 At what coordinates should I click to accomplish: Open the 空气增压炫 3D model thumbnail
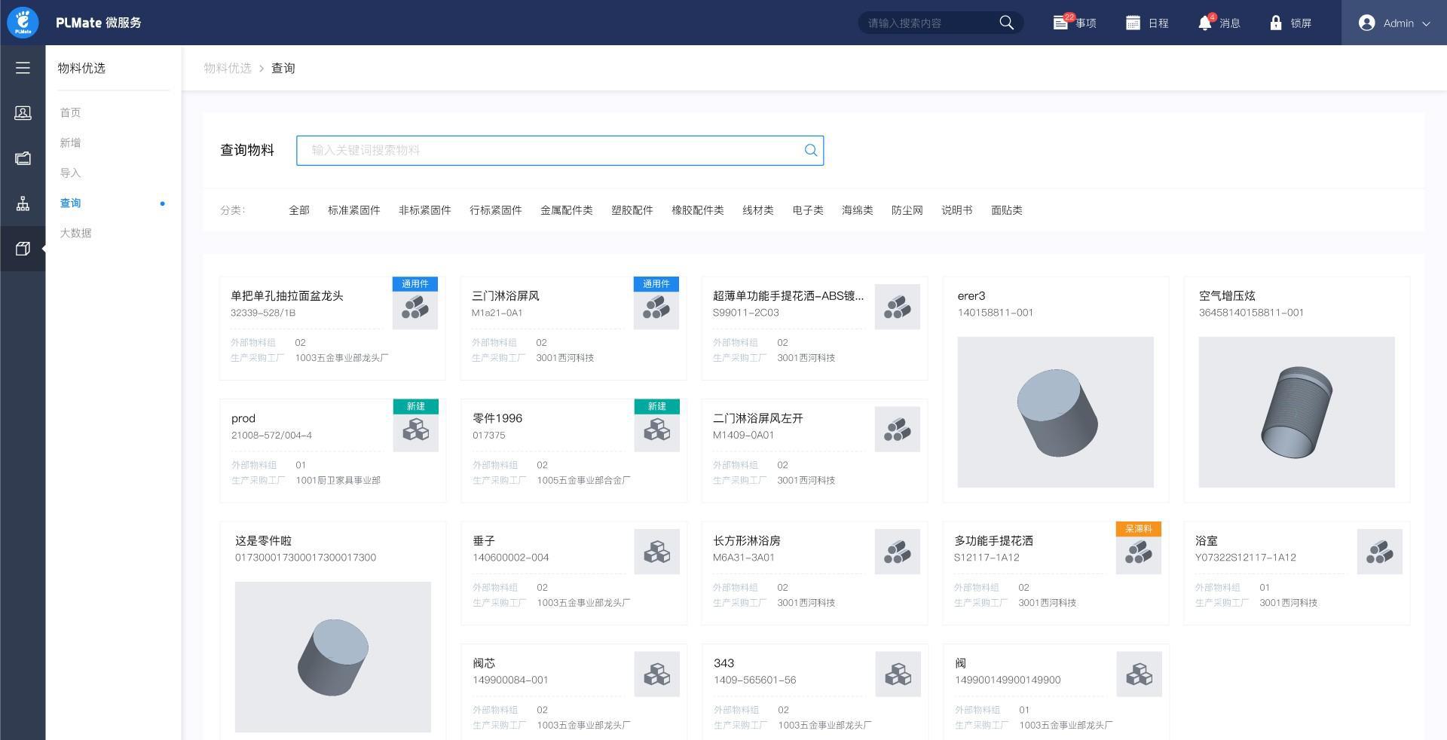click(x=1296, y=412)
